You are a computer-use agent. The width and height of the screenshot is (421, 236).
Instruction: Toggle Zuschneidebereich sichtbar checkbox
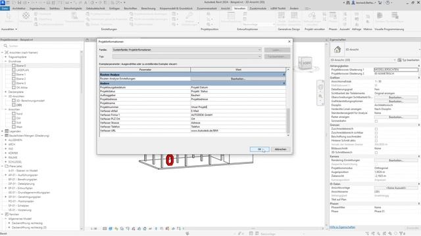pos(376,133)
